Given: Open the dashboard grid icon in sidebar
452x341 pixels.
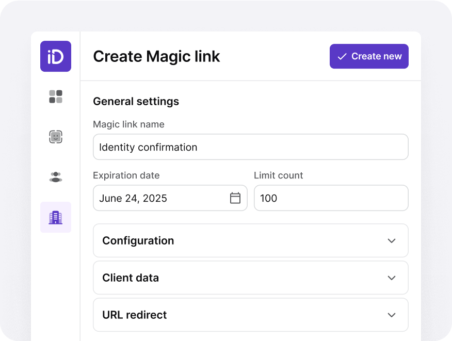Looking at the screenshot, I should tap(55, 96).
